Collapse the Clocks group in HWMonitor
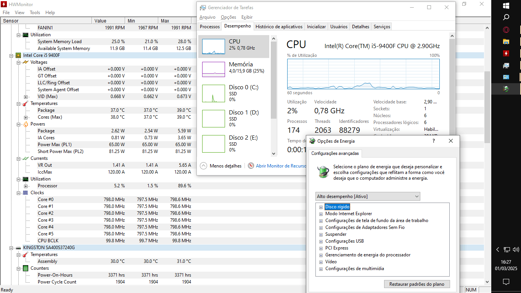Screen dimensions: 521x293 click(x=19, y=193)
